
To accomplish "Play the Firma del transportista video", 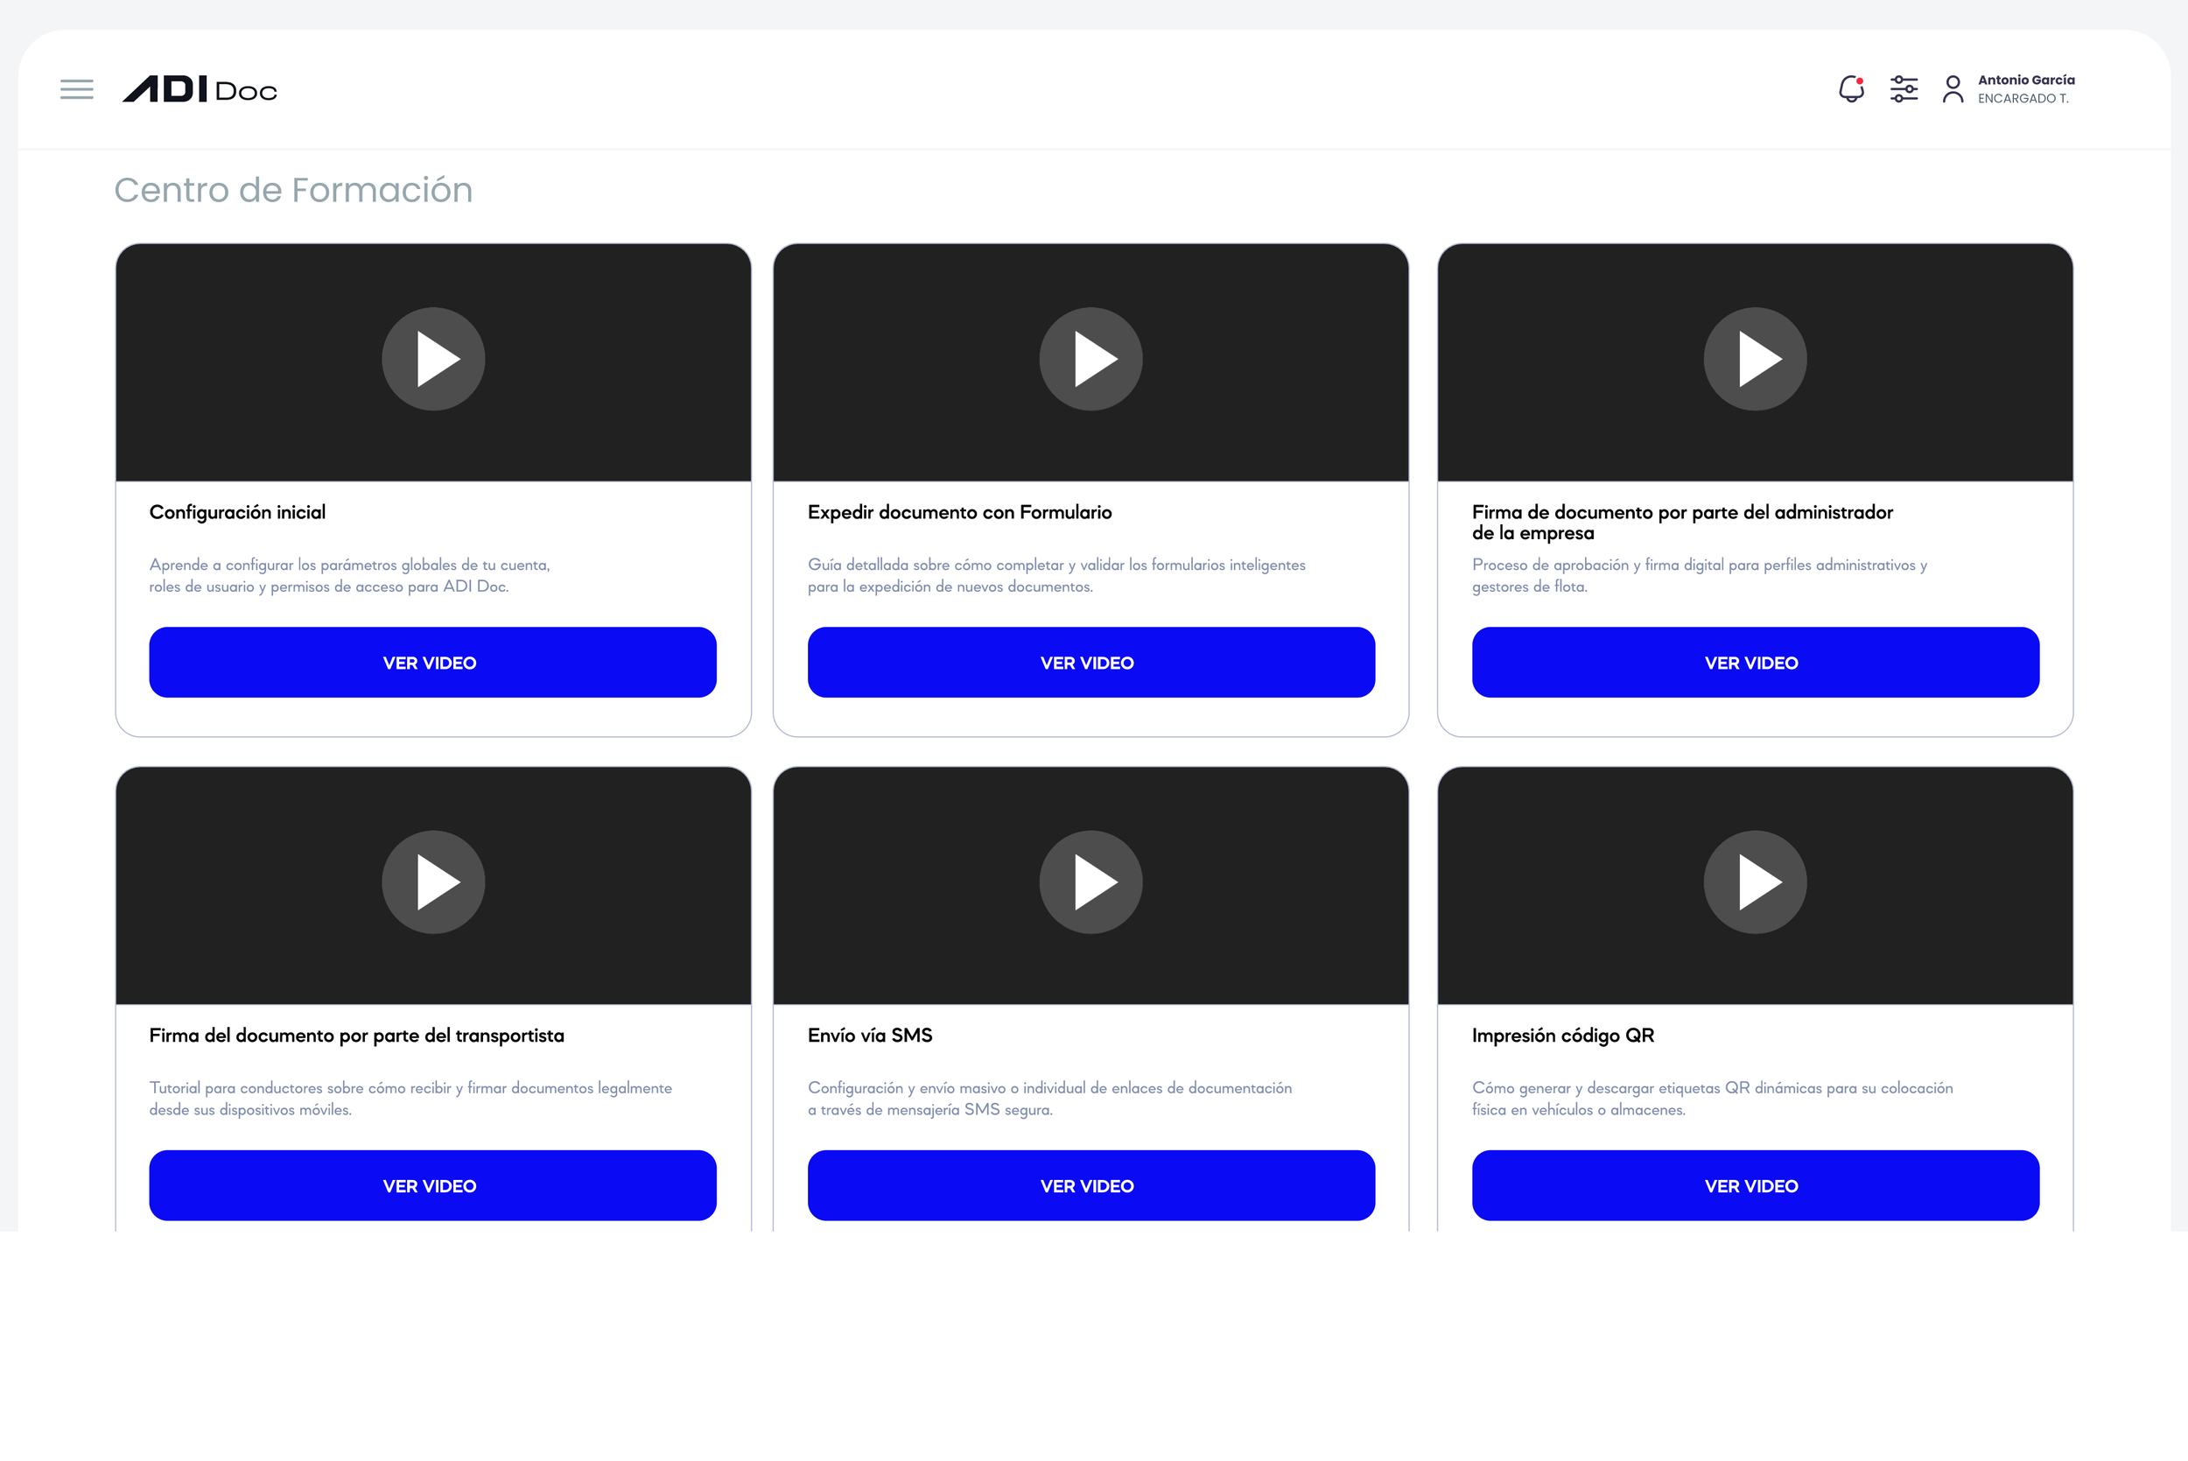I will [x=433, y=882].
